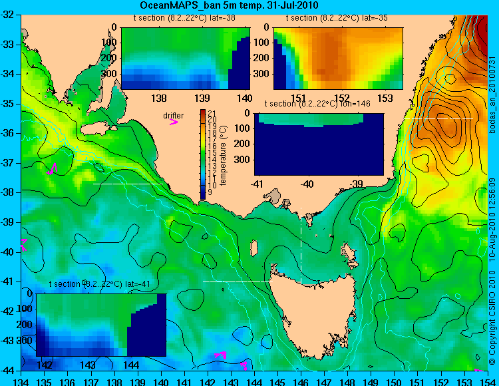Click the '137' longitude axis label
The width and height of the screenshot is (499, 386).
tap(91, 382)
